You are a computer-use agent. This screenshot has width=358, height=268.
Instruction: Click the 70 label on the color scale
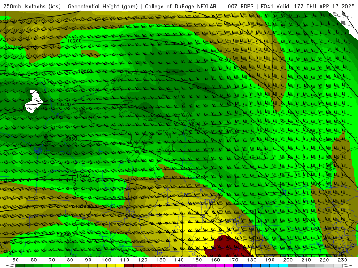(52, 260)
